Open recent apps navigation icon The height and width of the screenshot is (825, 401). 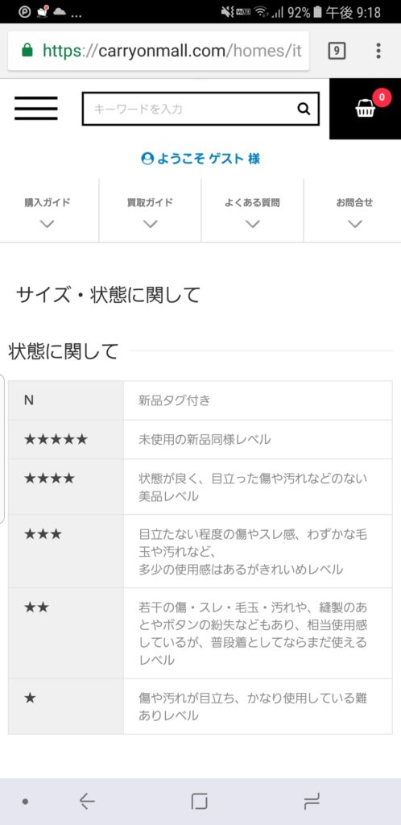(x=312, y=802)
